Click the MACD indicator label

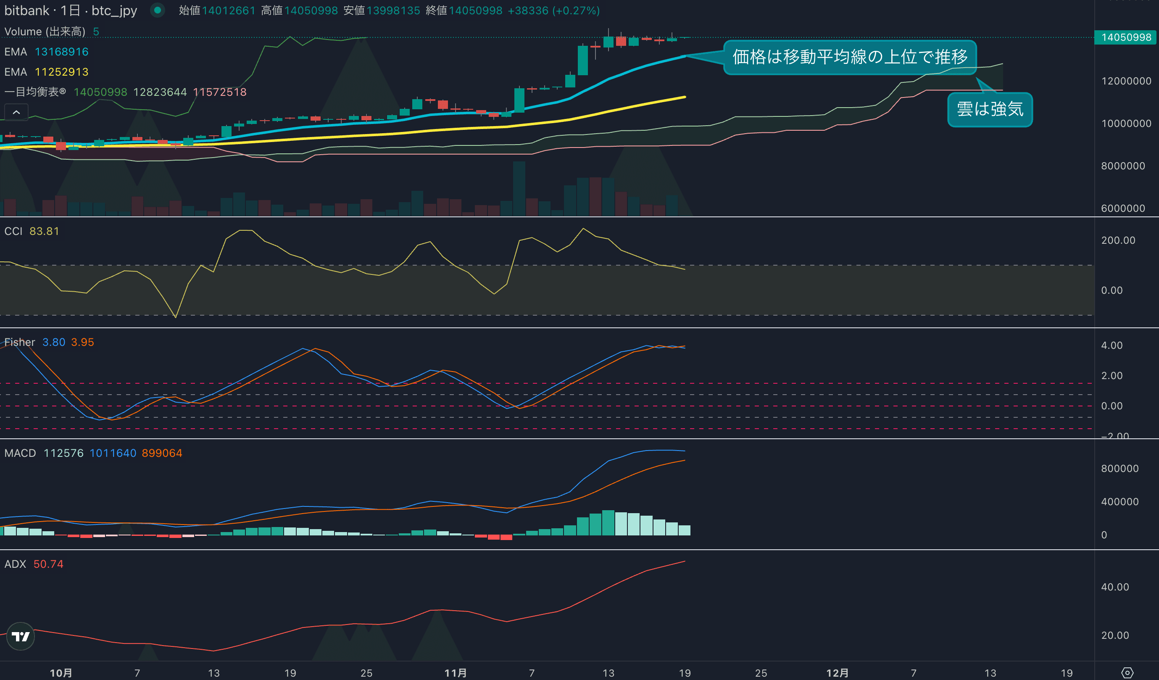20,453
